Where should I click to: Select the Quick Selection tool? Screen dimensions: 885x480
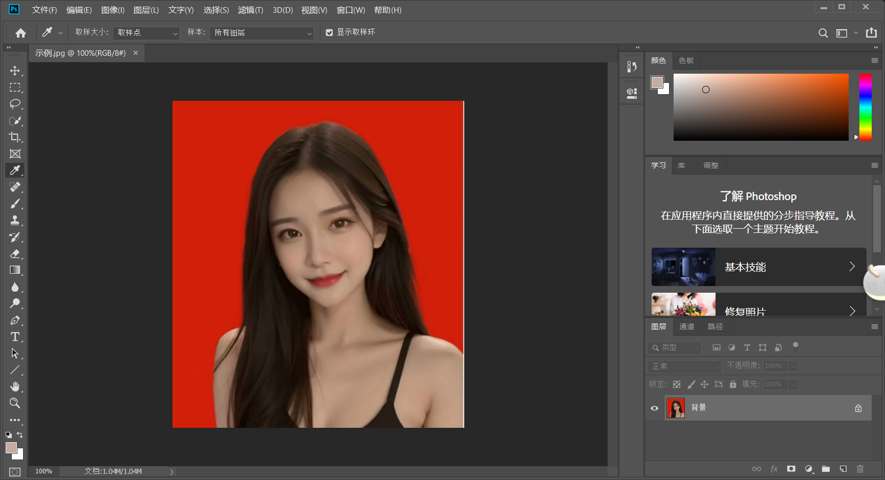[x=15, y=121]
